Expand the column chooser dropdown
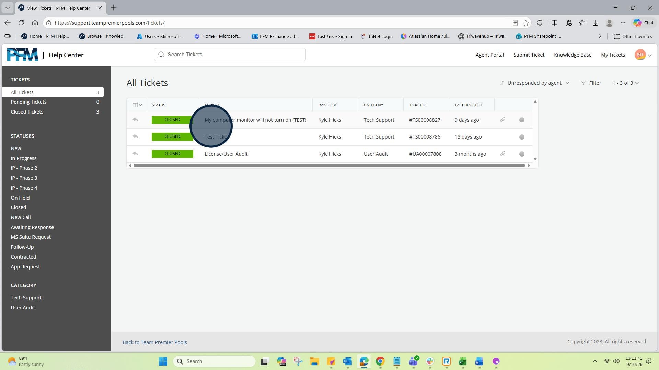The height and width of the screenshot is (370, 659). (x=137, y=105)
